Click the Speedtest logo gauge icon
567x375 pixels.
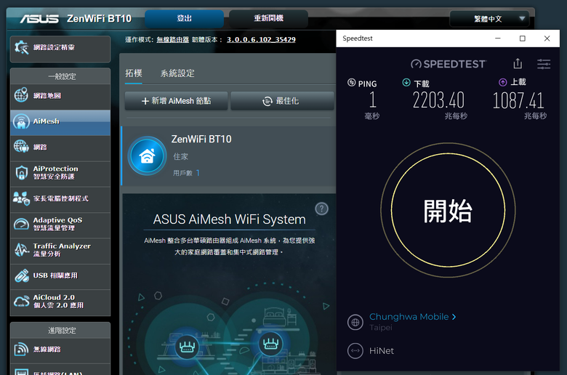(x=416, y=64)
